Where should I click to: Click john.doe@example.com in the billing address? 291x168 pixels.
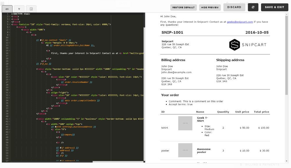coord(176,72)
